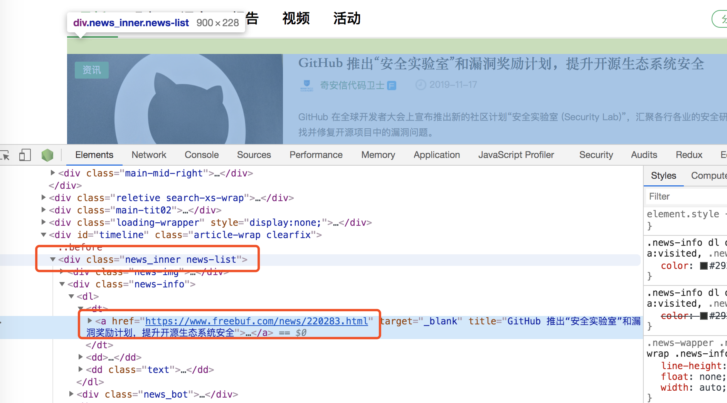Open the Network tab
This screenshot has height=403, width=727.
pos(149,155)
